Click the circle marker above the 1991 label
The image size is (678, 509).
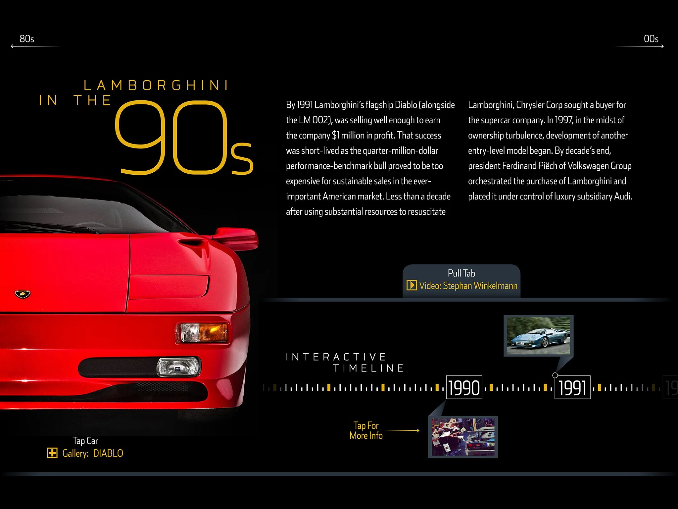pos(555,375)
